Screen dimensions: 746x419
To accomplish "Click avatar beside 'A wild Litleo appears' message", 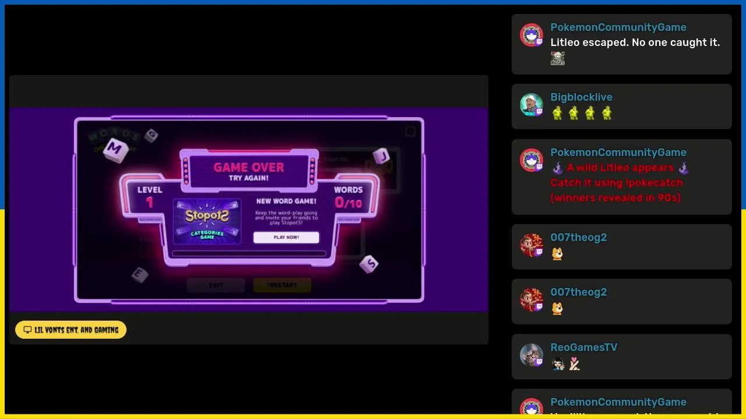I will click(x=531, y=160).
